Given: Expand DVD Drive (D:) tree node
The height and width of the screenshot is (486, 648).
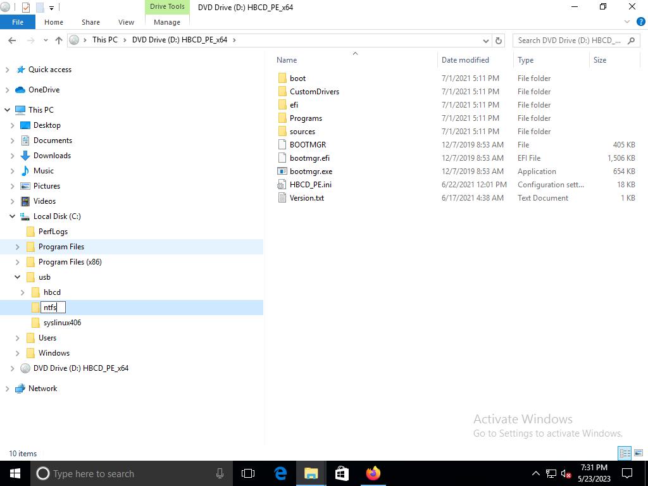Looking at the screenshot, I should 13,368.
